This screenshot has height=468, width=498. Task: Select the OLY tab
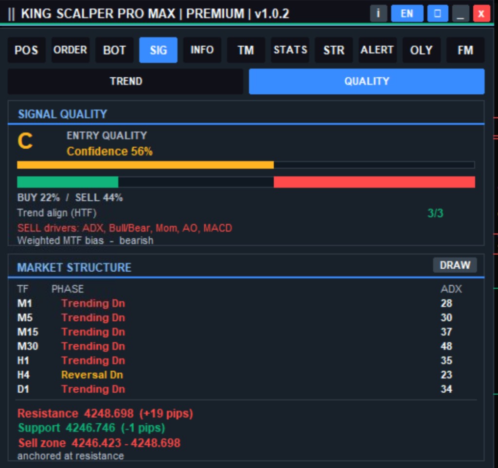click(422, 50)
